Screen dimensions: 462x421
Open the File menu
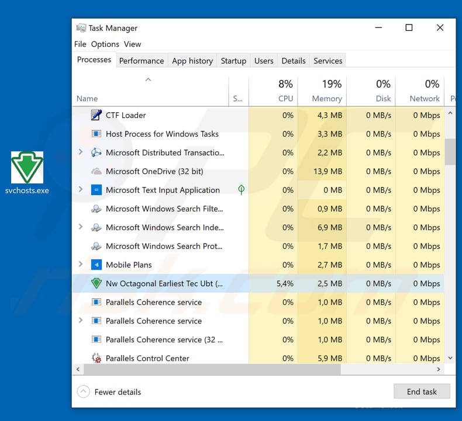coord(80,44)
